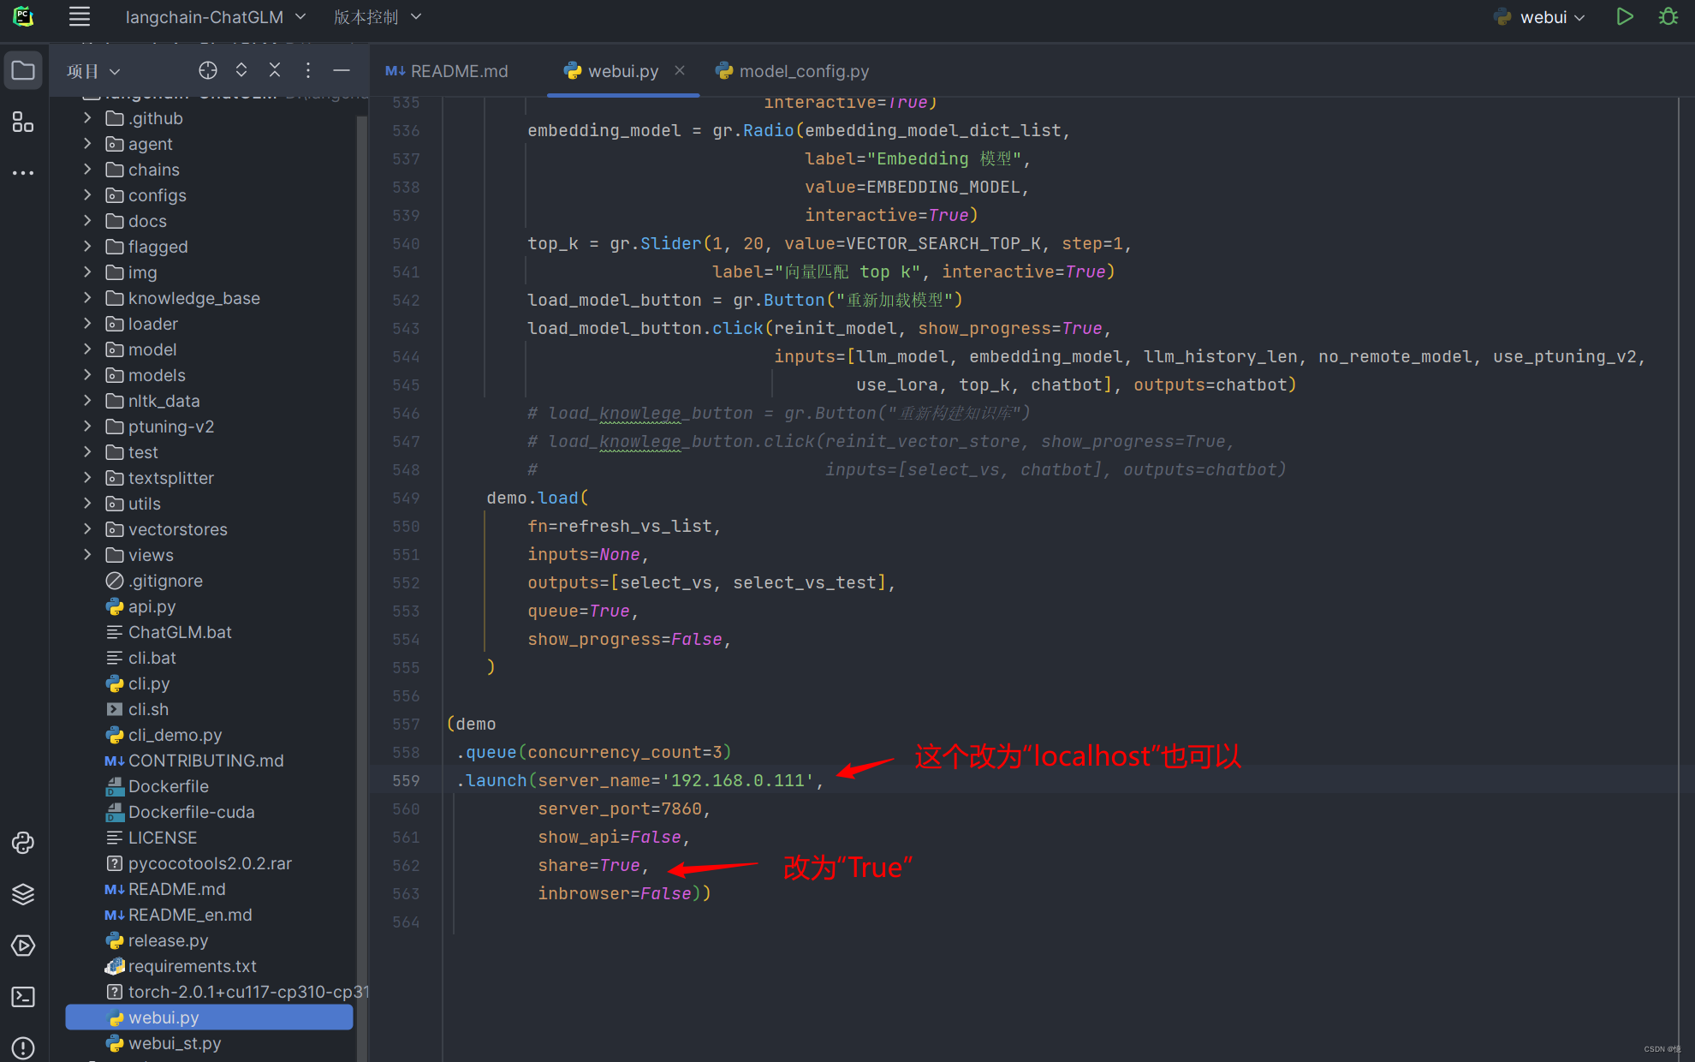1695x1062 pixels.
Task: Click demo.load( on line 549
Action: 537,498
